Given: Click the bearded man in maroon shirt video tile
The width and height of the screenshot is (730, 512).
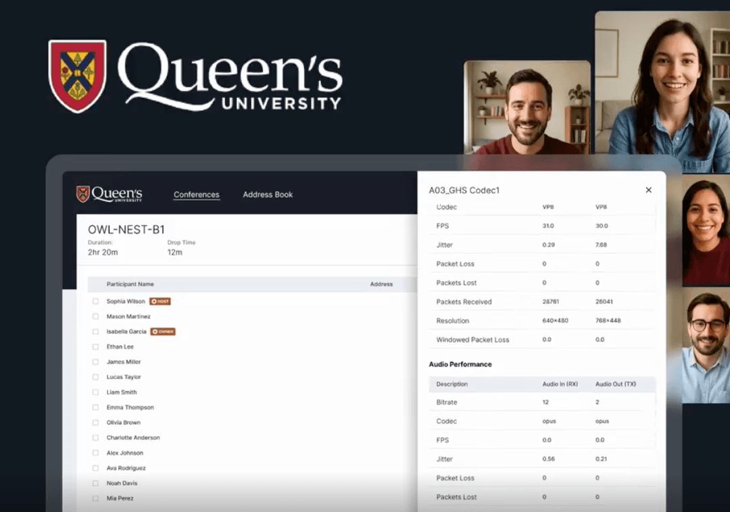Looking at the screenshot, I should [527, 107].
